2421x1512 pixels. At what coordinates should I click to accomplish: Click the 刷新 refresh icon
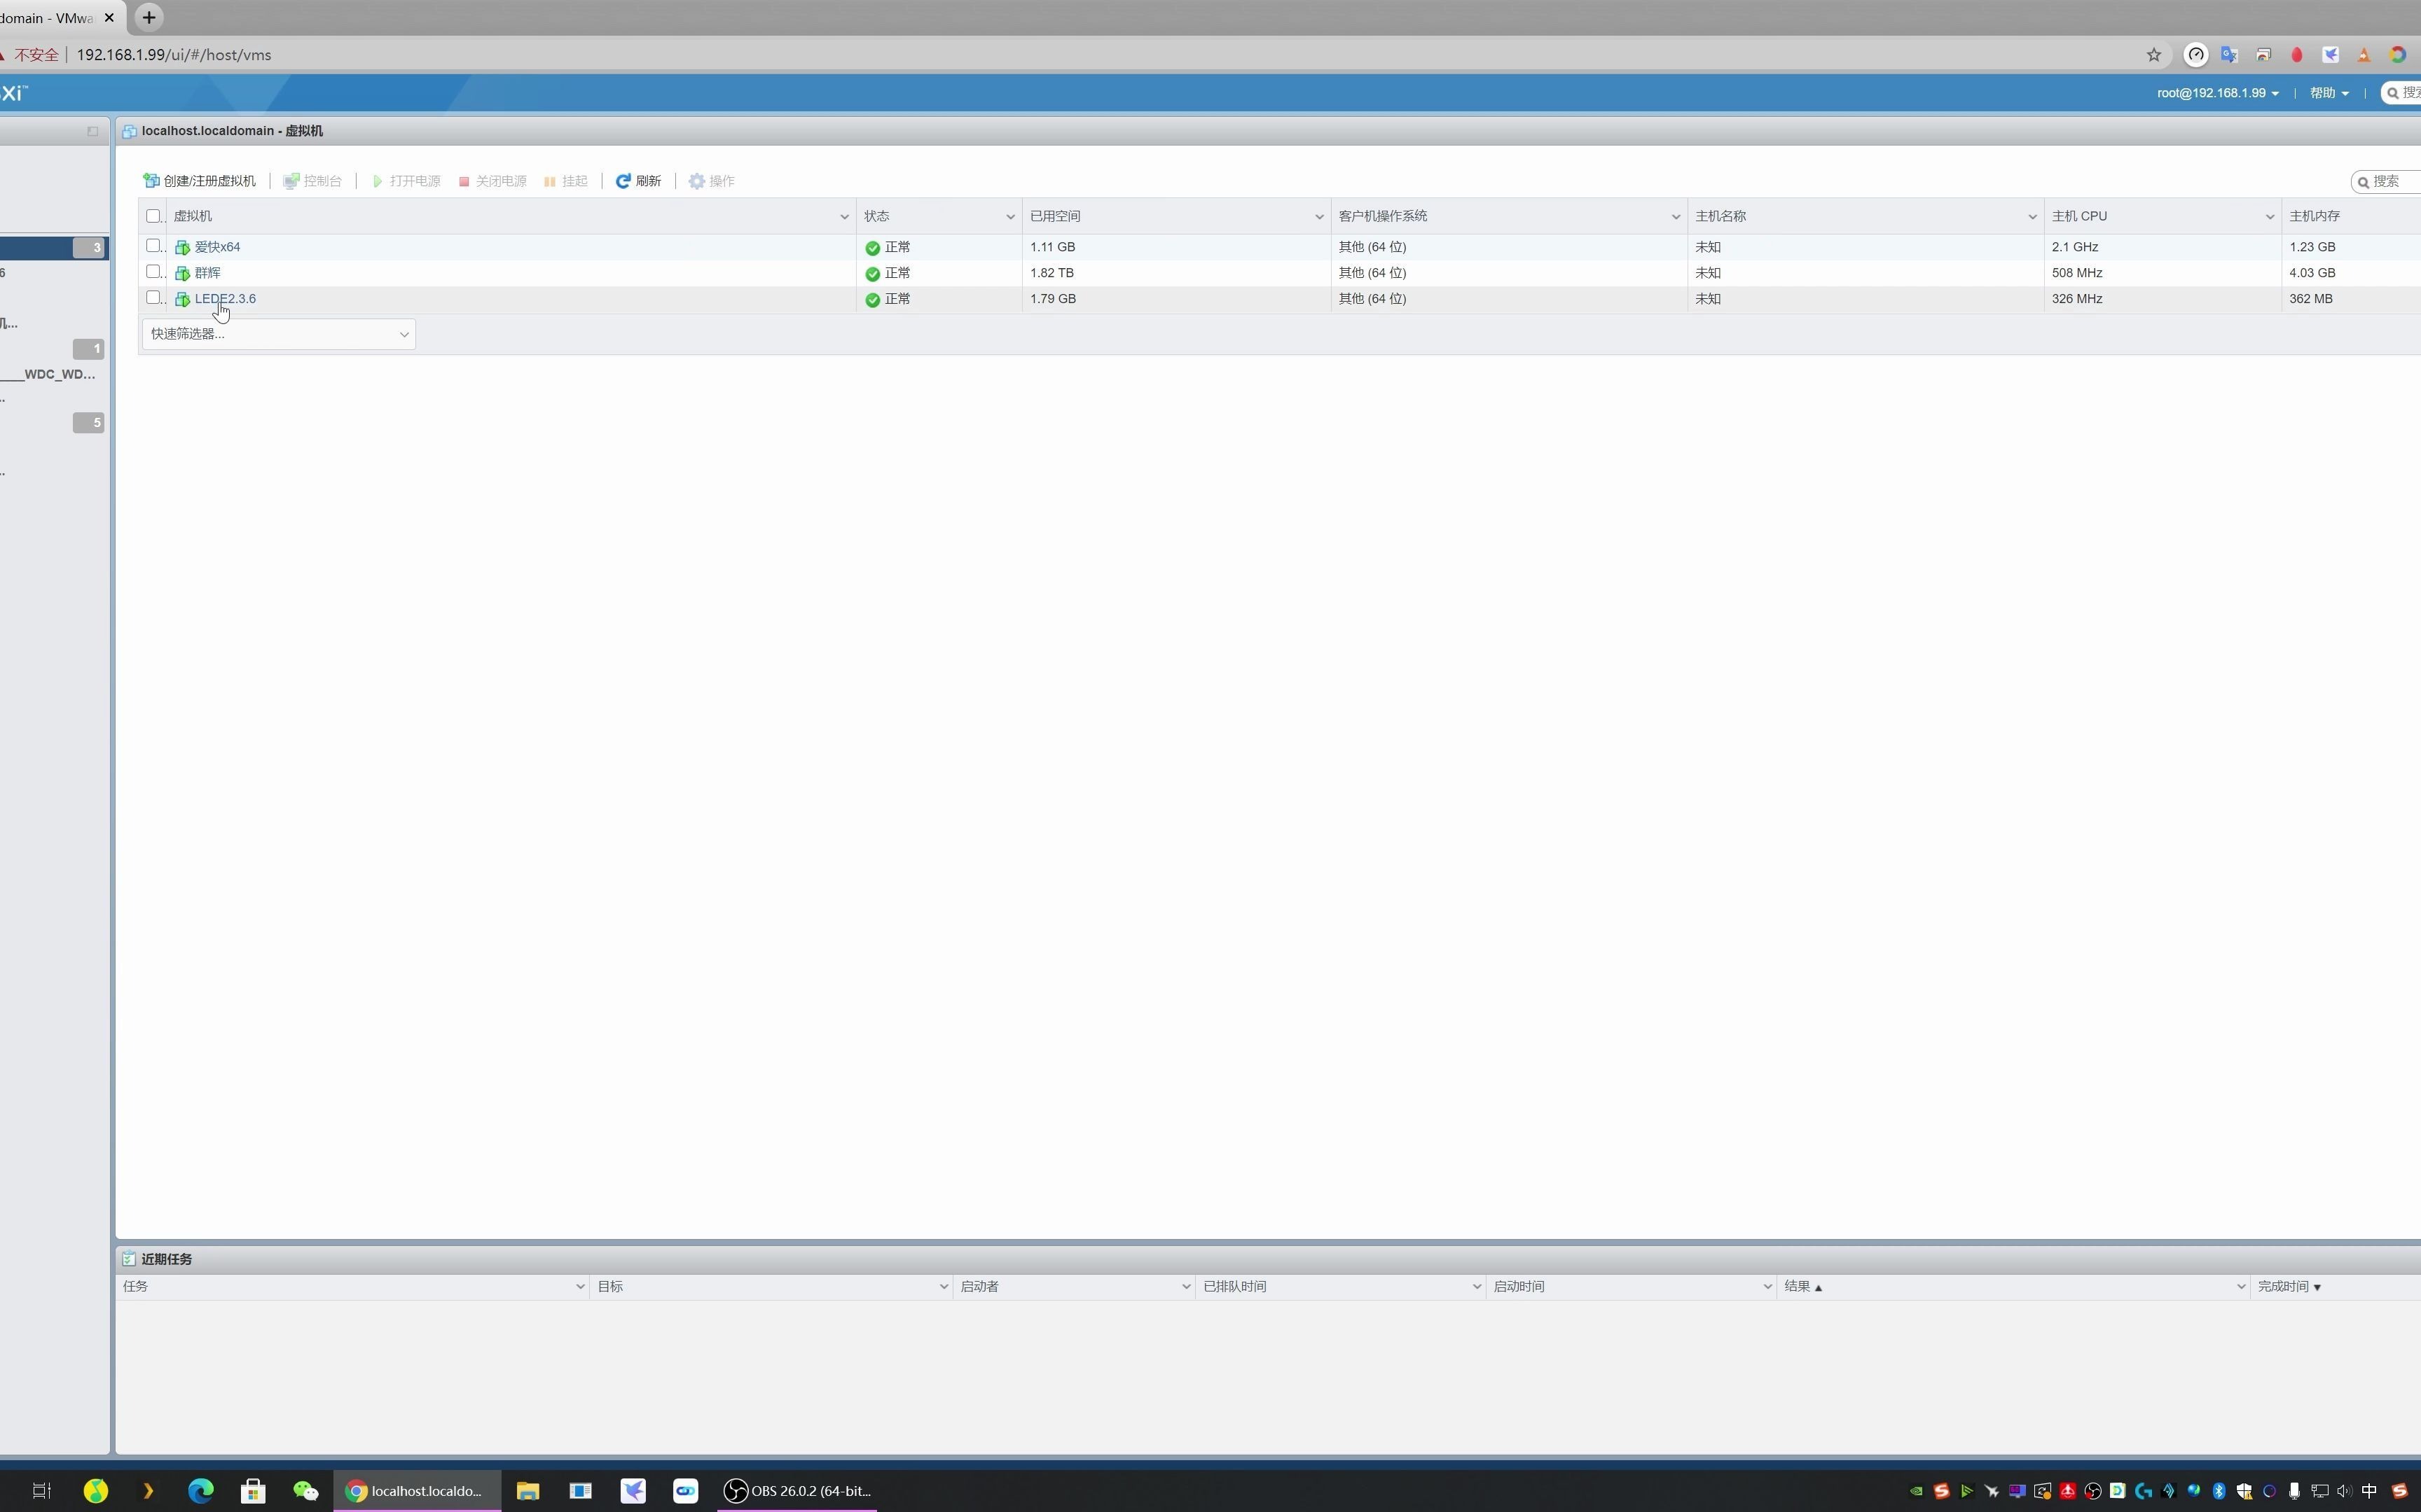coord(622,181)
